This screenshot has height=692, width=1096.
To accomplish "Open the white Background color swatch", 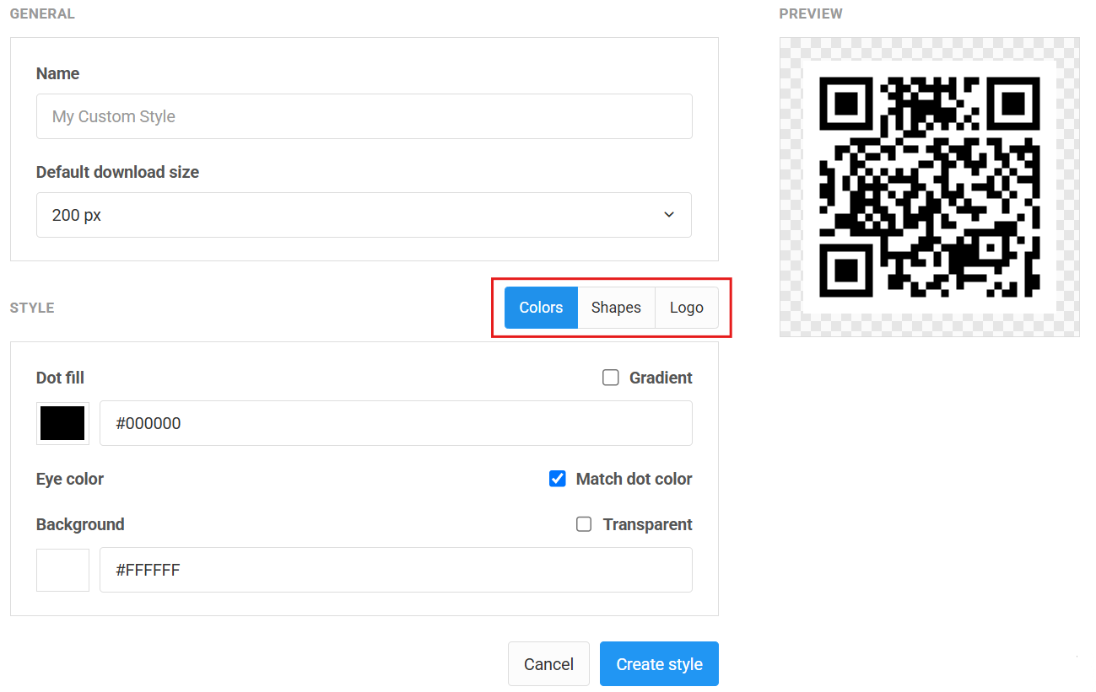I will [x=62, y=570].
